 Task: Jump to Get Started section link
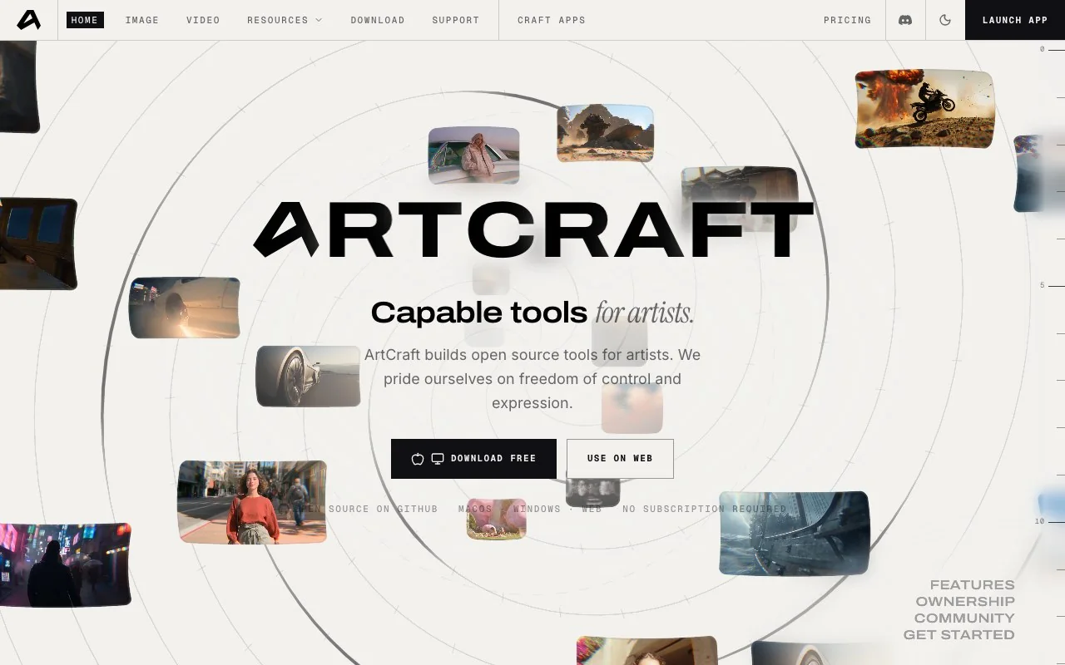[959, 635]
